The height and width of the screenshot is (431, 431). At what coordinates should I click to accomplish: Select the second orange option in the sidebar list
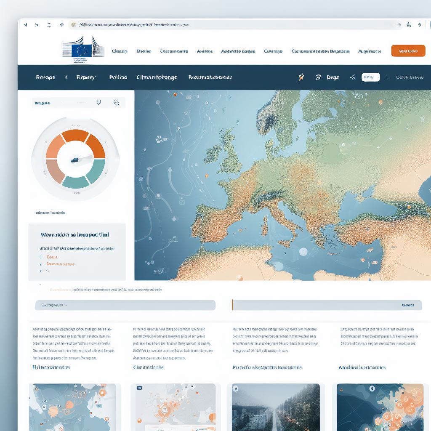pyautogui.click(x=60, y=264)
